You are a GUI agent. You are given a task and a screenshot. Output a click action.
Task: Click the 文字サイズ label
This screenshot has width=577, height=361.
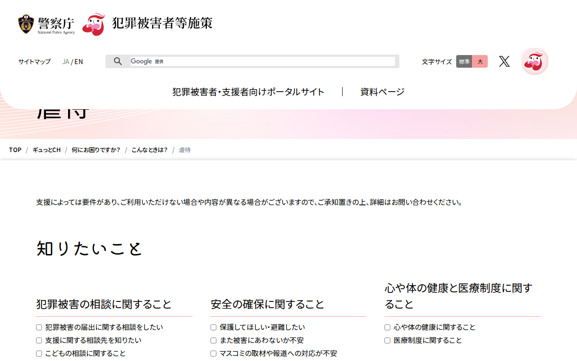[x=437, y=61]
